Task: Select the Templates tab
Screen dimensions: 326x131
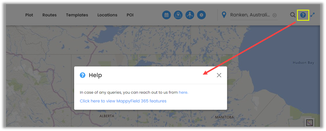Action: [x=77, y=15]
